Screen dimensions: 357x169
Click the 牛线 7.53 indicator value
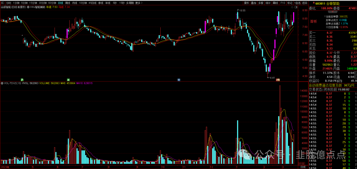52,7
